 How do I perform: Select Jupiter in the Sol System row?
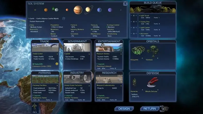(x=78, y=10)
